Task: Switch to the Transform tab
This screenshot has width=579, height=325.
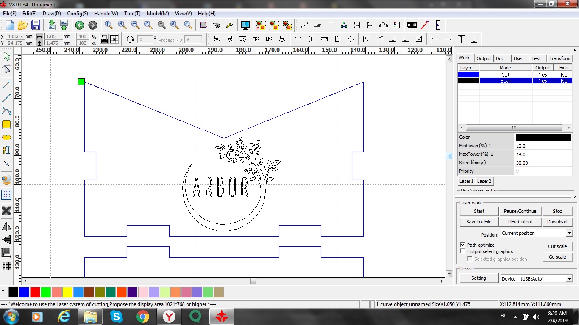Action: (560, 58)
